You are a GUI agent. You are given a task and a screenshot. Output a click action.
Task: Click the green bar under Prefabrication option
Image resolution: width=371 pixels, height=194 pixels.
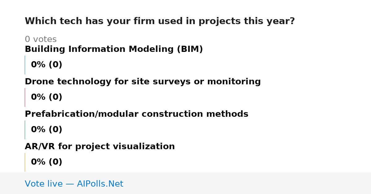pos(25,130)
